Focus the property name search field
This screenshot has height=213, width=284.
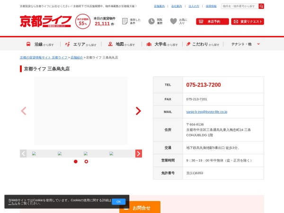pos(240,6)
